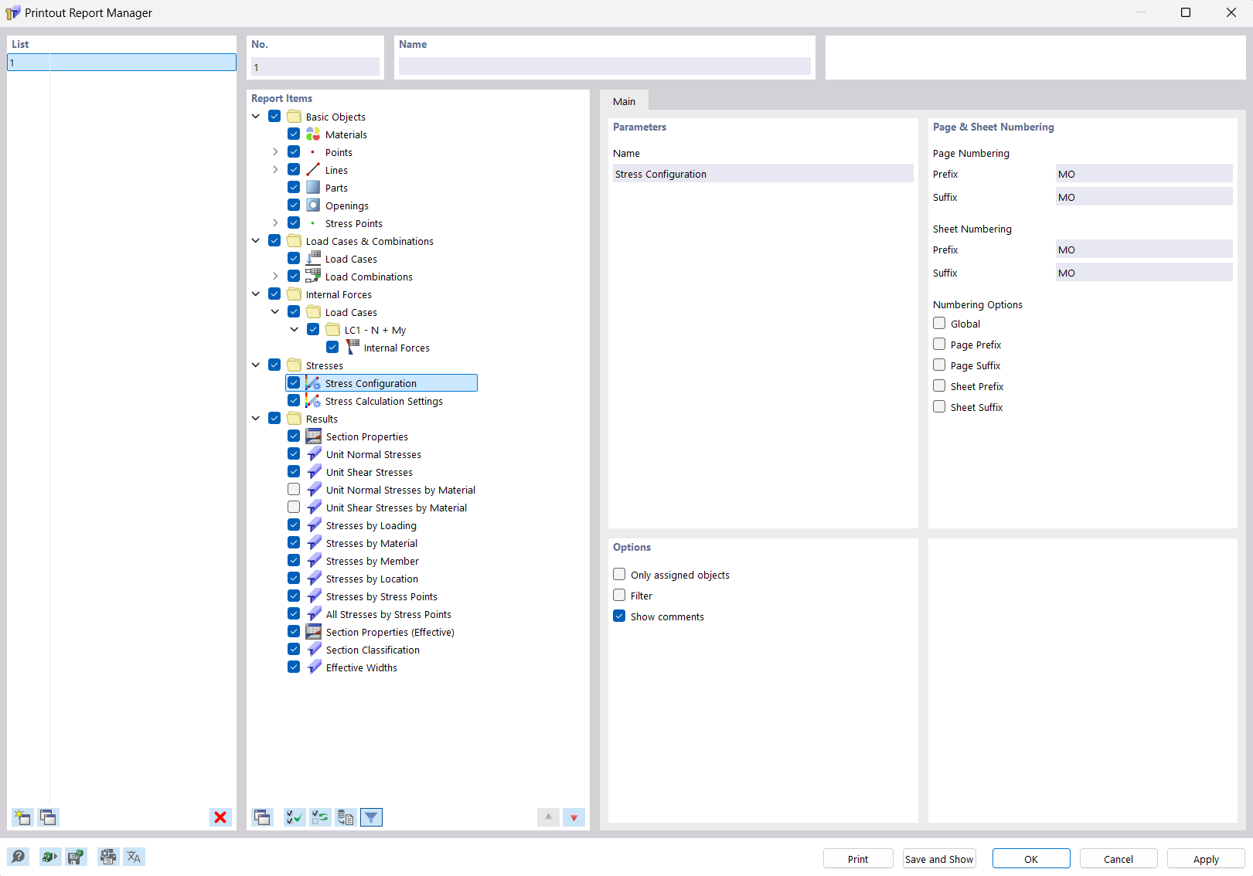Enable Unit Normal Stresses by Material
Viewport: 1253px width, 876px height.
(294, 489)
